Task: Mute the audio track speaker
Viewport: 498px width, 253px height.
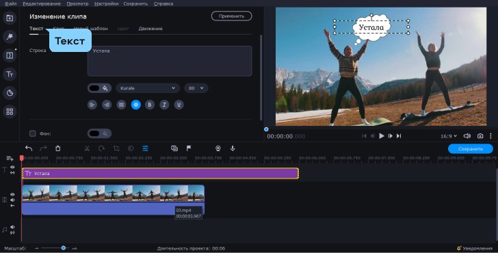Action: pos(12,227)
